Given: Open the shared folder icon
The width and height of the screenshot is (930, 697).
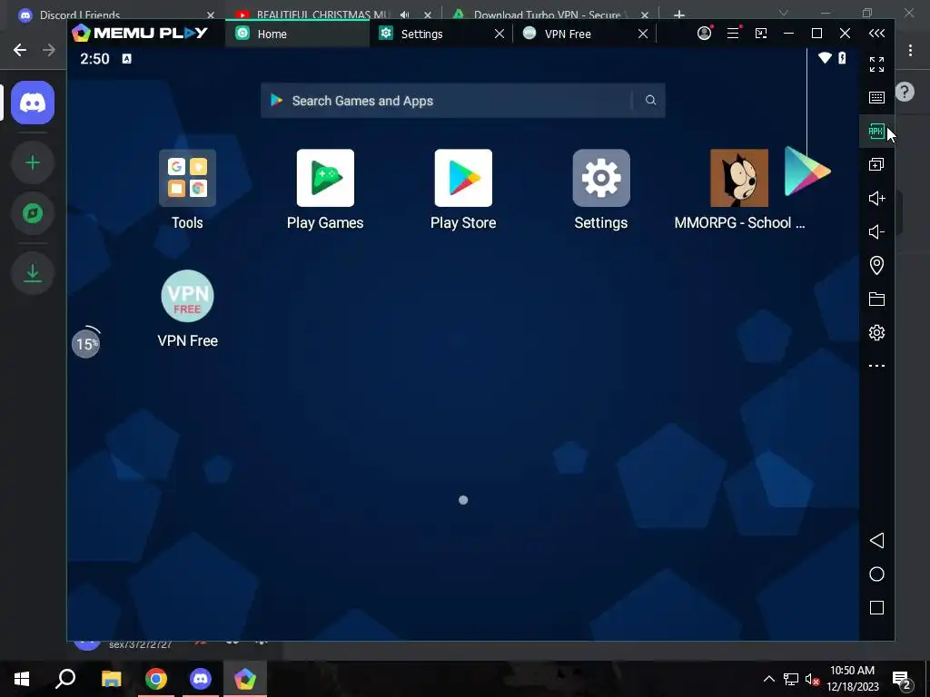Looking at the screenshot, I should [x=876, y=299].
